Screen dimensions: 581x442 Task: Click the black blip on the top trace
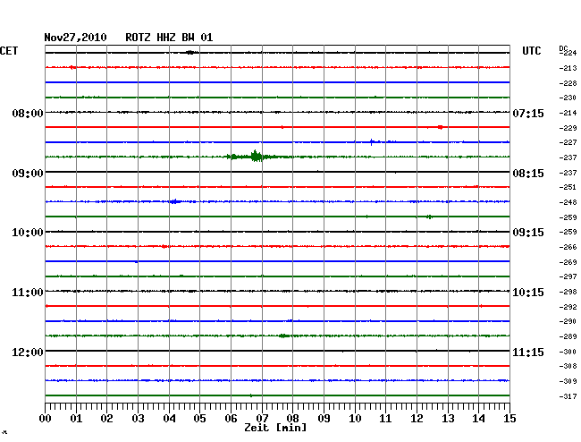(x=190, y=53)
